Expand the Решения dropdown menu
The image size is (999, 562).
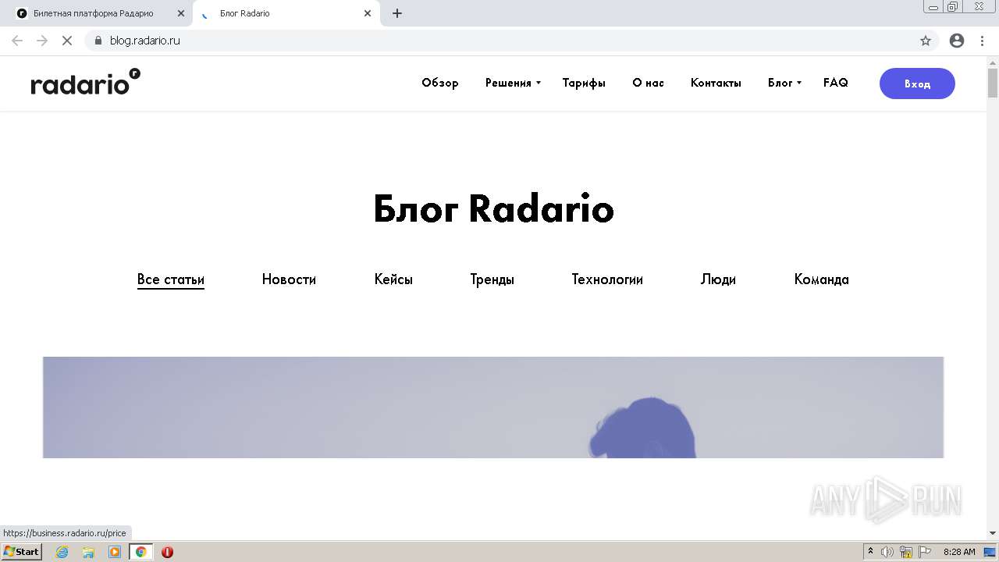click(513, 83)
